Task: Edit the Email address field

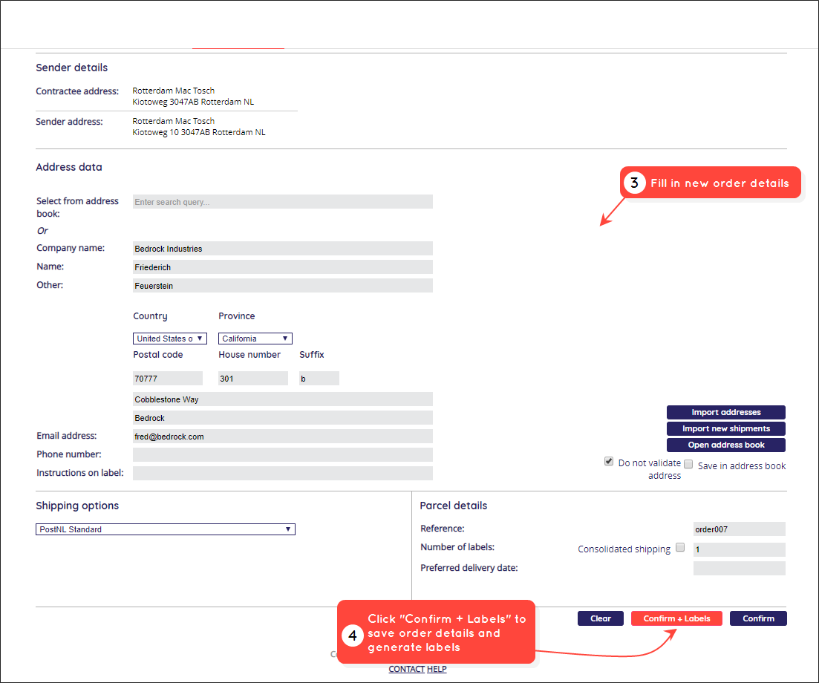Action: (x=283, y=437)
